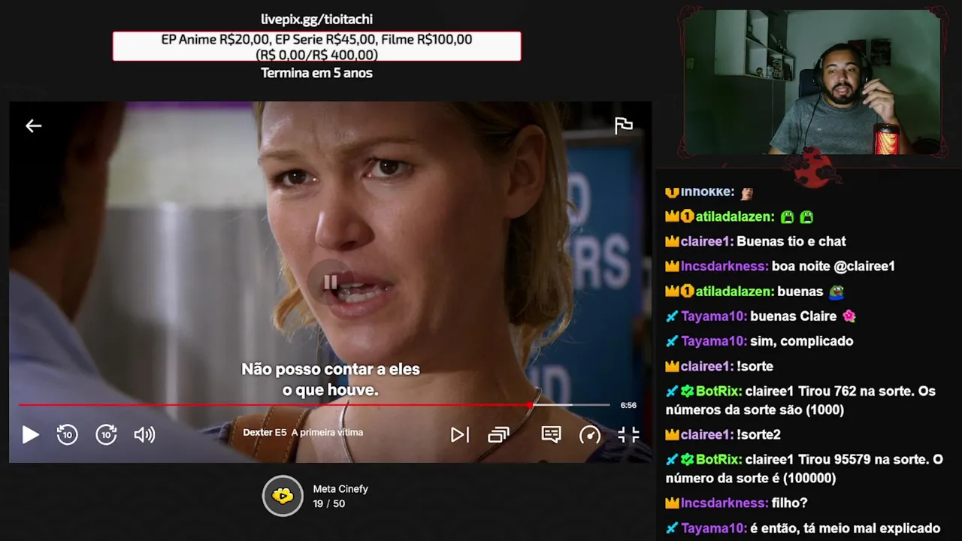Open subtitles and audio options
The width and height of the screenshot is (962, 541).
(551, 434)
